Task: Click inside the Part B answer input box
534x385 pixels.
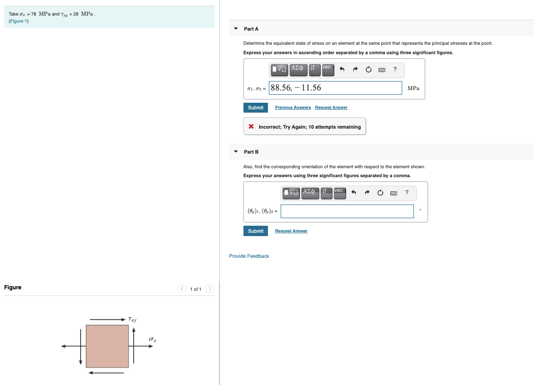Action: [347, 211]
